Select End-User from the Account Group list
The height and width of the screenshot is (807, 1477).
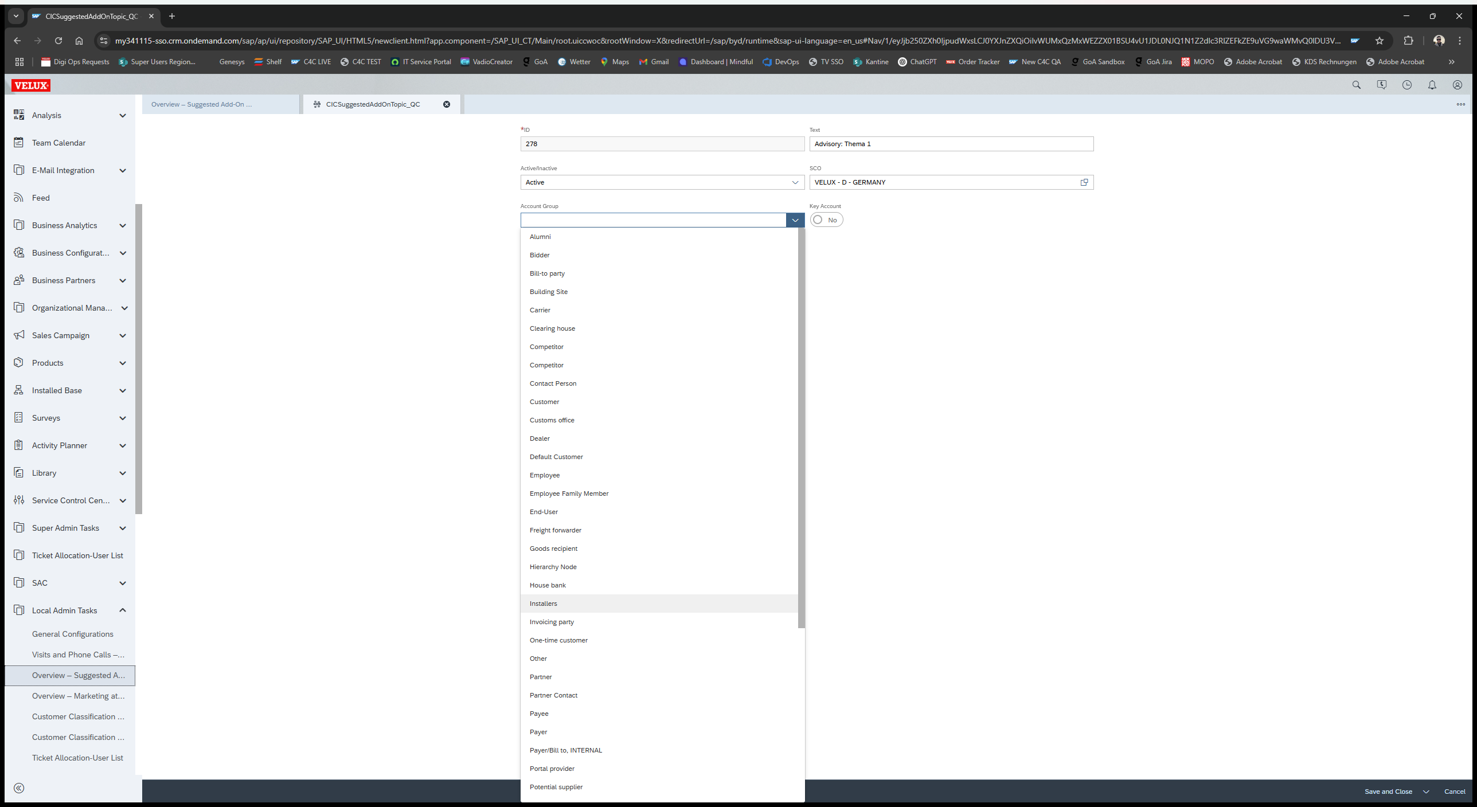(659, 512)
